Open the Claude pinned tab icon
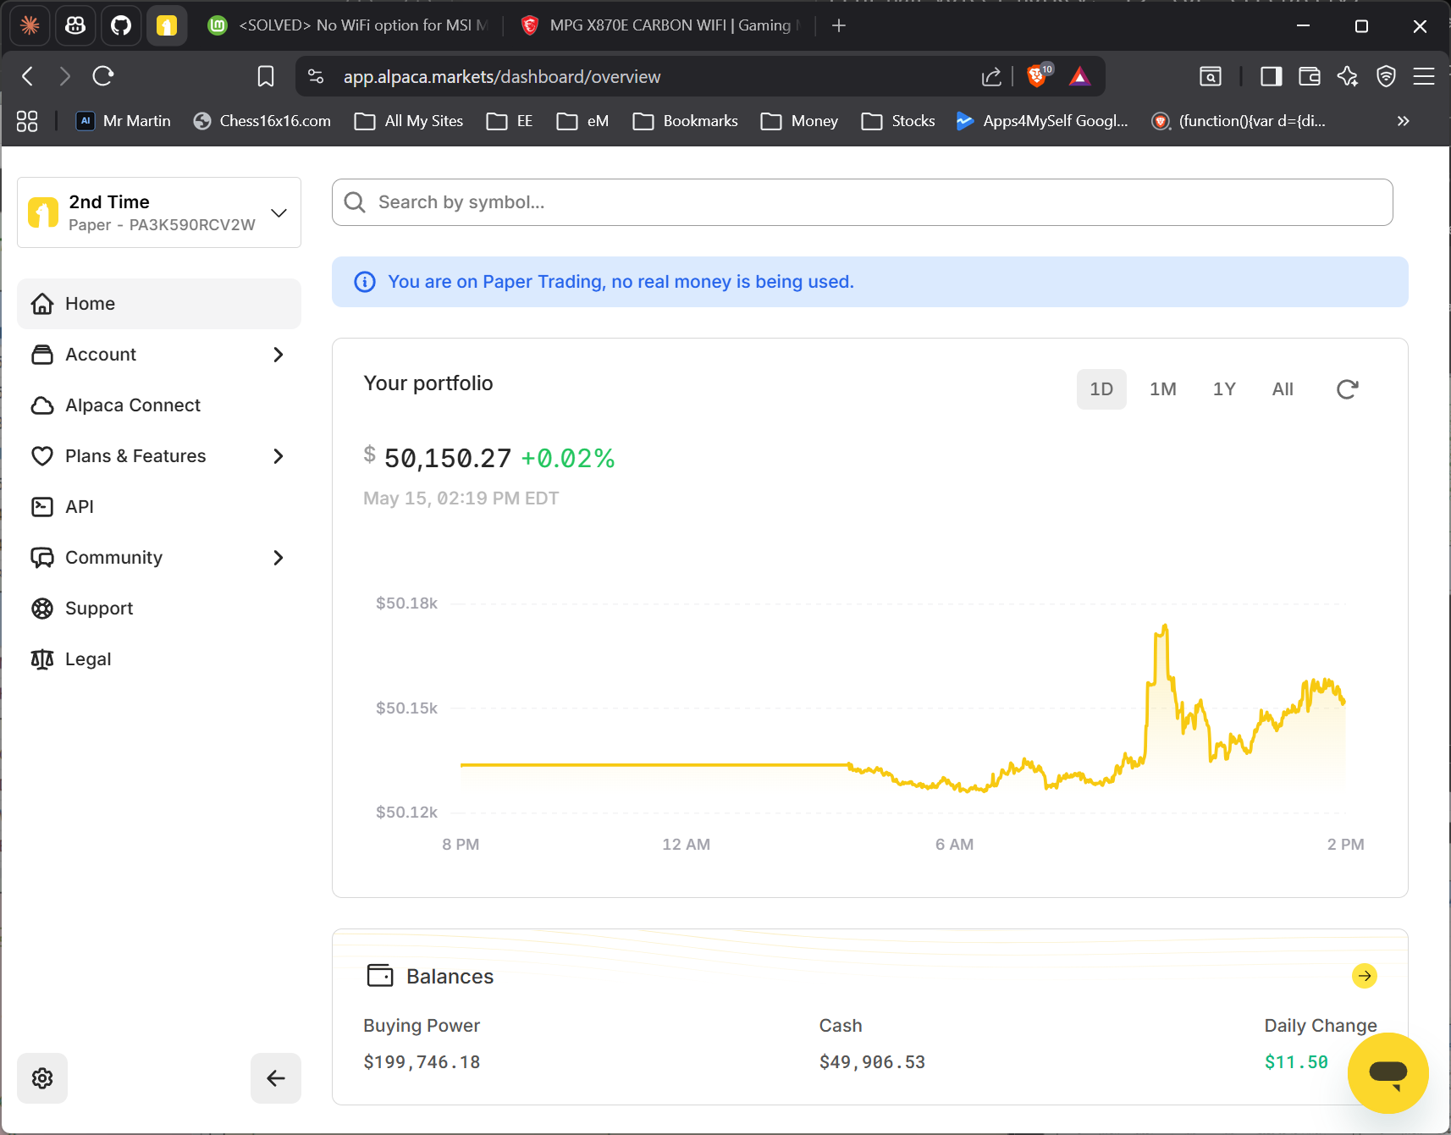Screen dimensions: 1451x1135 click(30, 25)
